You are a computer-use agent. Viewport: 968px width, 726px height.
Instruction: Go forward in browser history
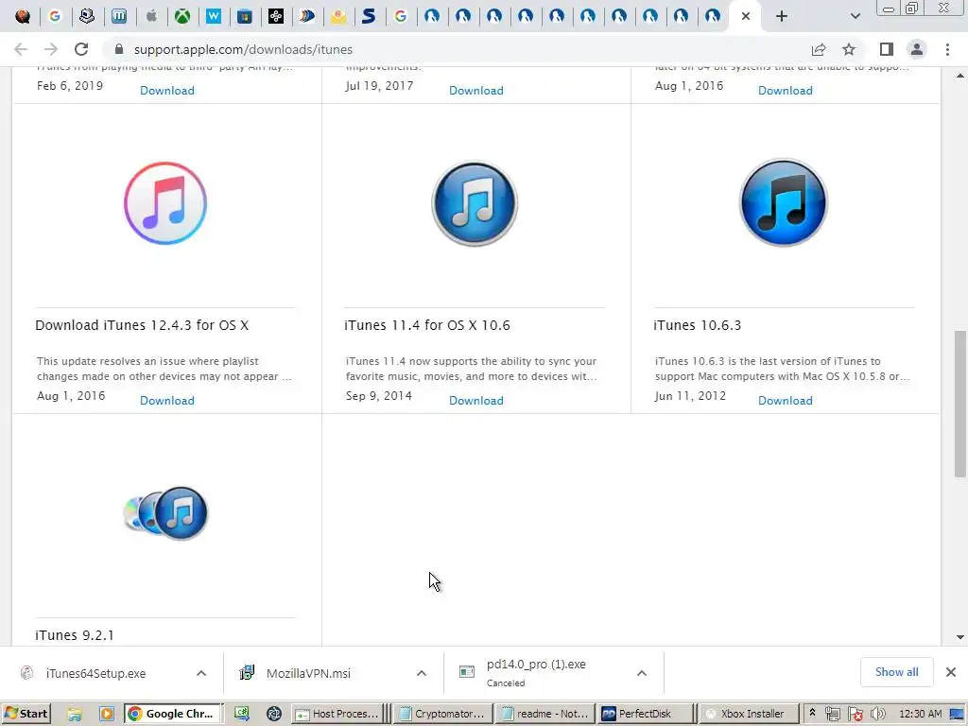pyautogui.click(x=51, y=49)
